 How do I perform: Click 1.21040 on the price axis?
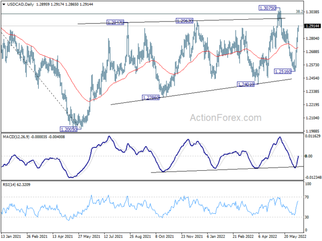pos(312,118)
